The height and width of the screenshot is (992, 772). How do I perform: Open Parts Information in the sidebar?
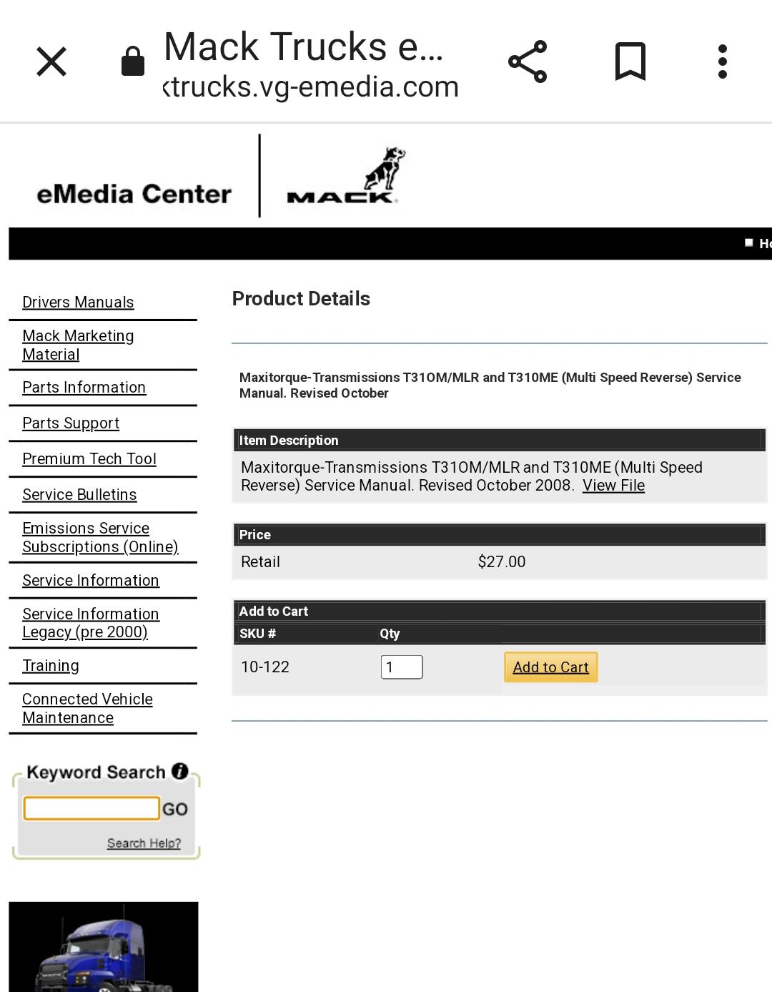[84, 387]
